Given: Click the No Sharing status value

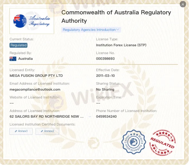Looking at the screenshot, I should (105, 90).
